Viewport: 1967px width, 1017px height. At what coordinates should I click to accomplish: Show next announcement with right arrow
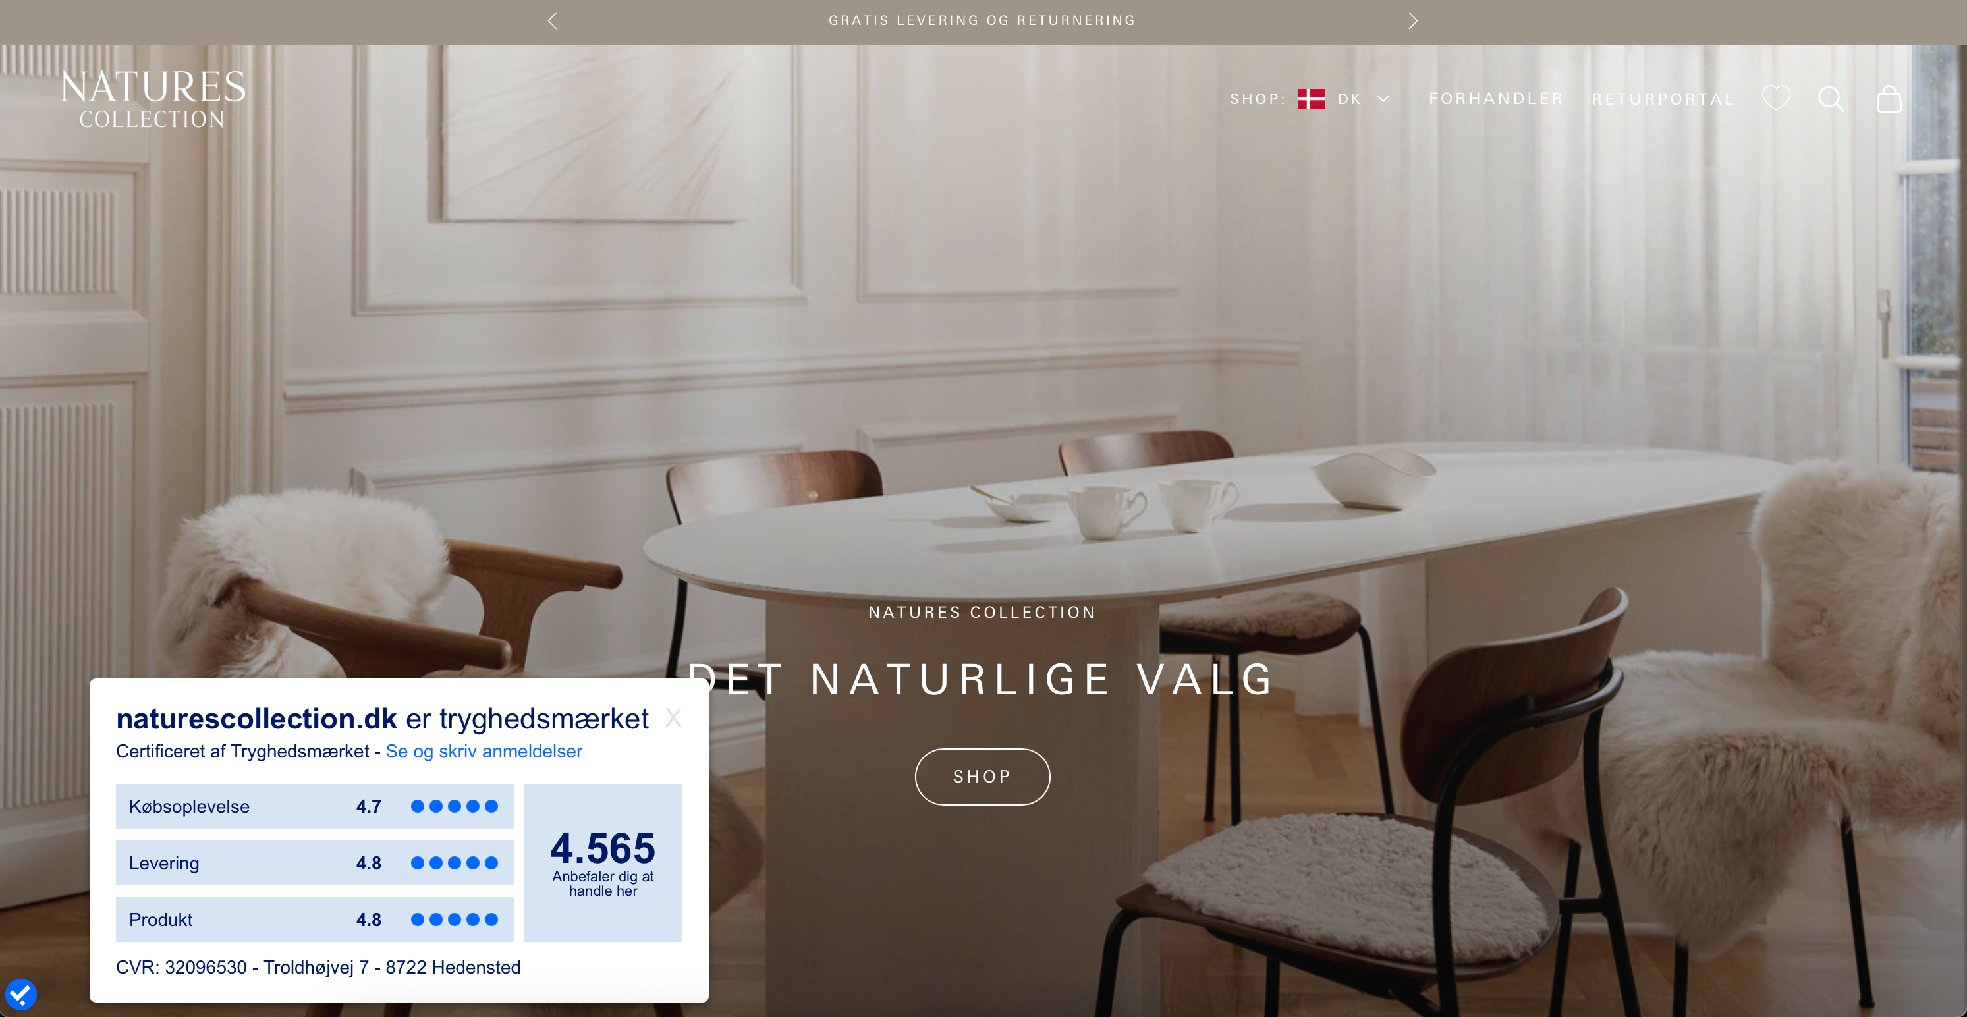[x=1412, y=20]
